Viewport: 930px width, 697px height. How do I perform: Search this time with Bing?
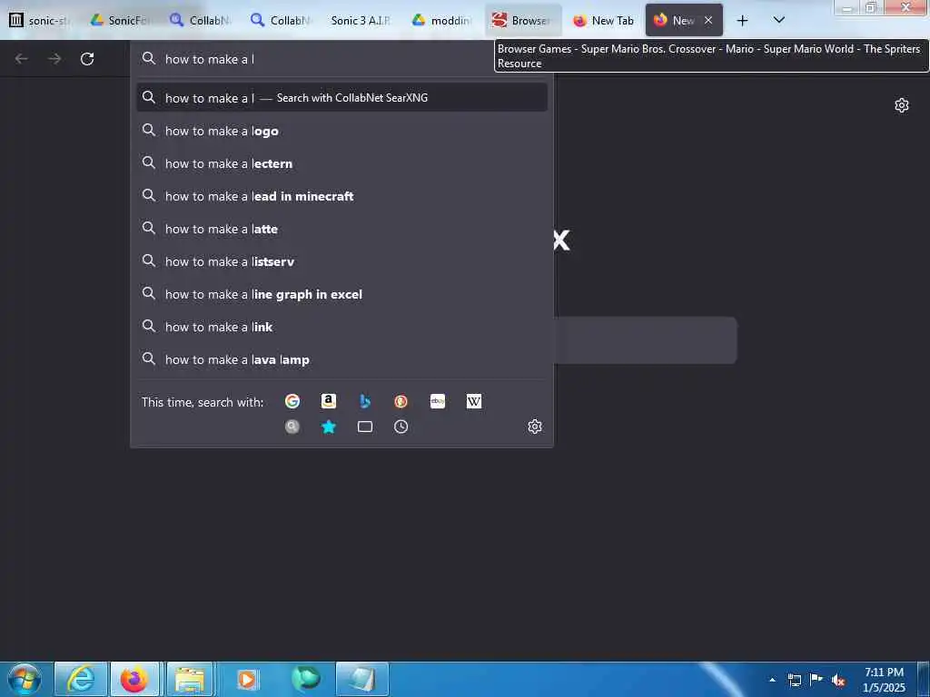[365, 401]
